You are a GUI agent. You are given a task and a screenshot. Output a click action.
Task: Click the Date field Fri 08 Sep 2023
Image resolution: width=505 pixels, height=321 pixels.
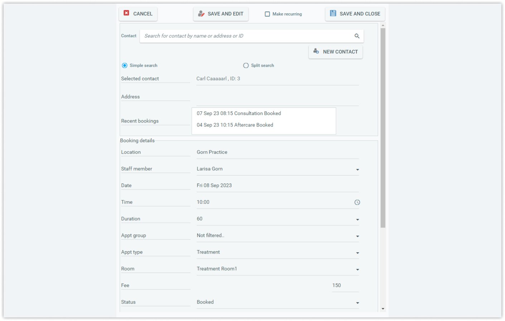coord(278,186)
